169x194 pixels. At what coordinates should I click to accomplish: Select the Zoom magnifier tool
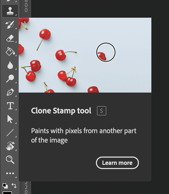tap(10, 159)
